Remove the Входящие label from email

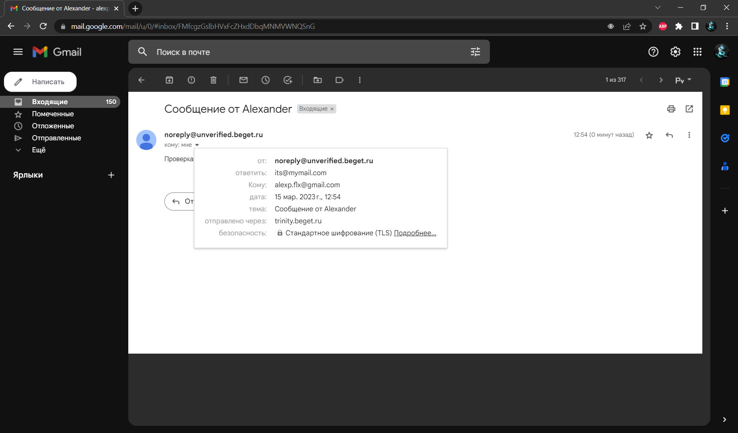click(x=332, y=109)
